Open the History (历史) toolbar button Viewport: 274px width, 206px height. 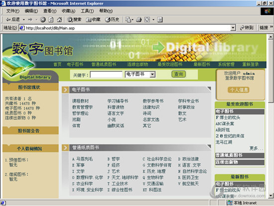tap(112, 19)
